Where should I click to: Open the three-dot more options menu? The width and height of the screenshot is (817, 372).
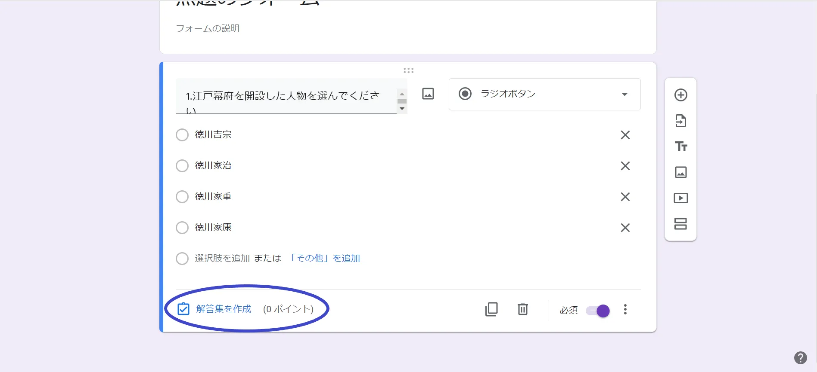pyautogui.click(x=625, y=309)
